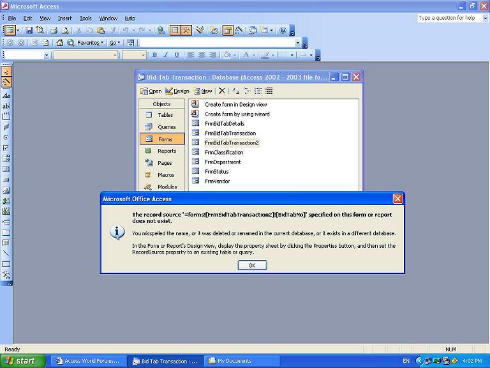This screenshot has width=490, height=368.
Task: Open the Font name combo box
Action: click(x=86, y=56)
